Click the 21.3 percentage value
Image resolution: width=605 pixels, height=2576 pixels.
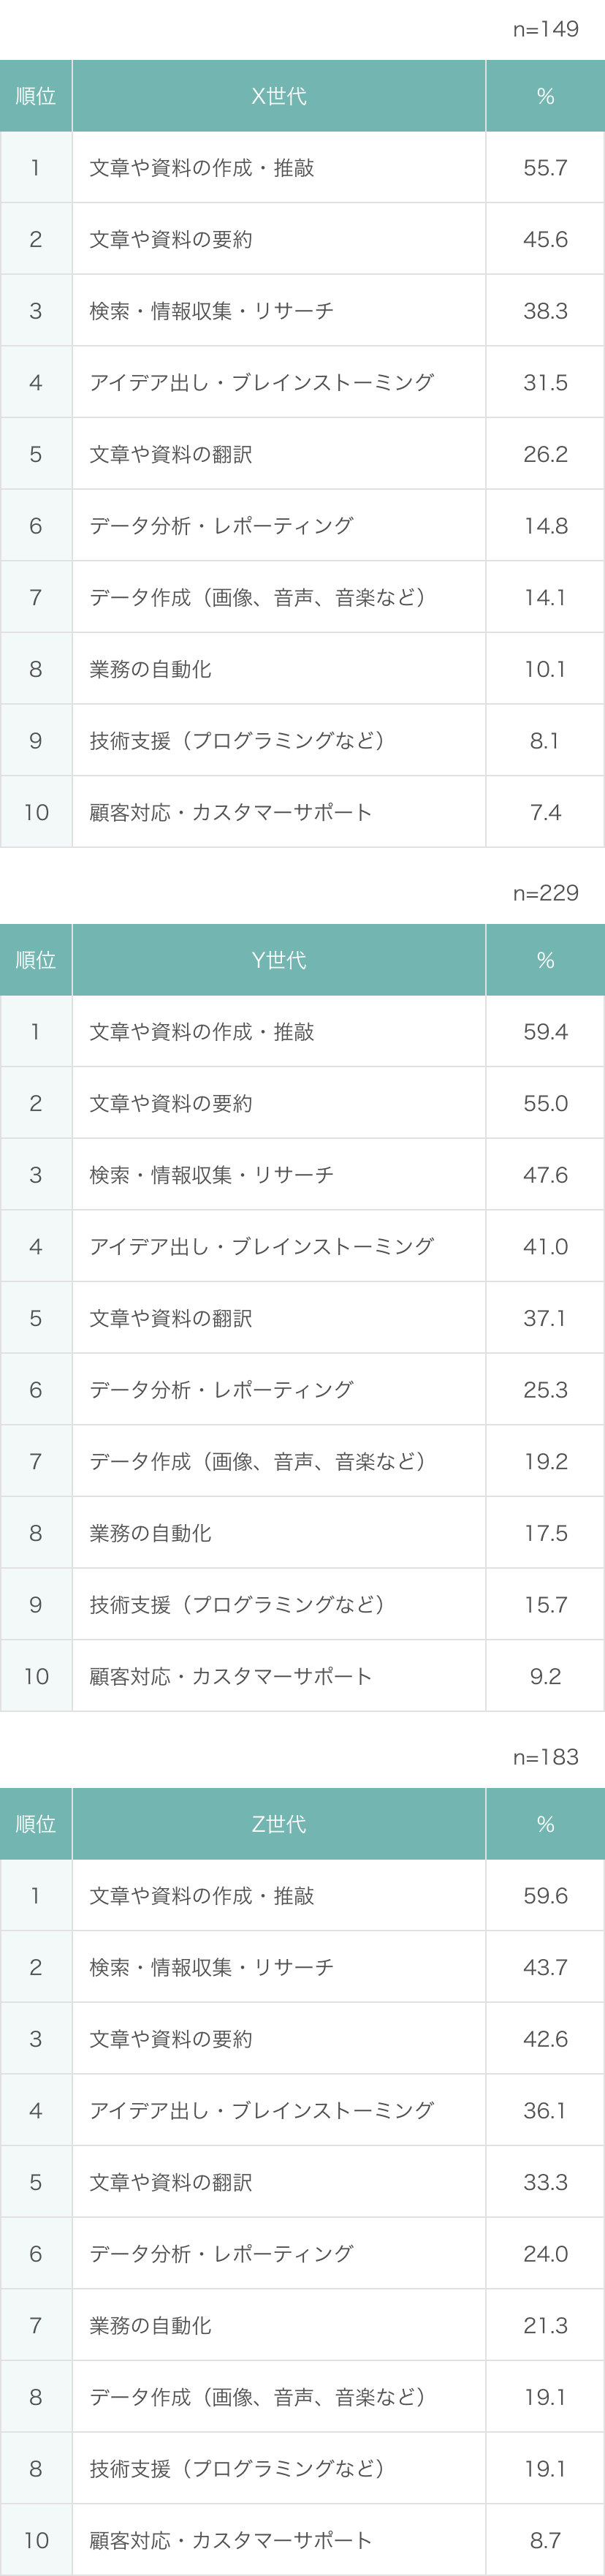tap(545, 2325)
